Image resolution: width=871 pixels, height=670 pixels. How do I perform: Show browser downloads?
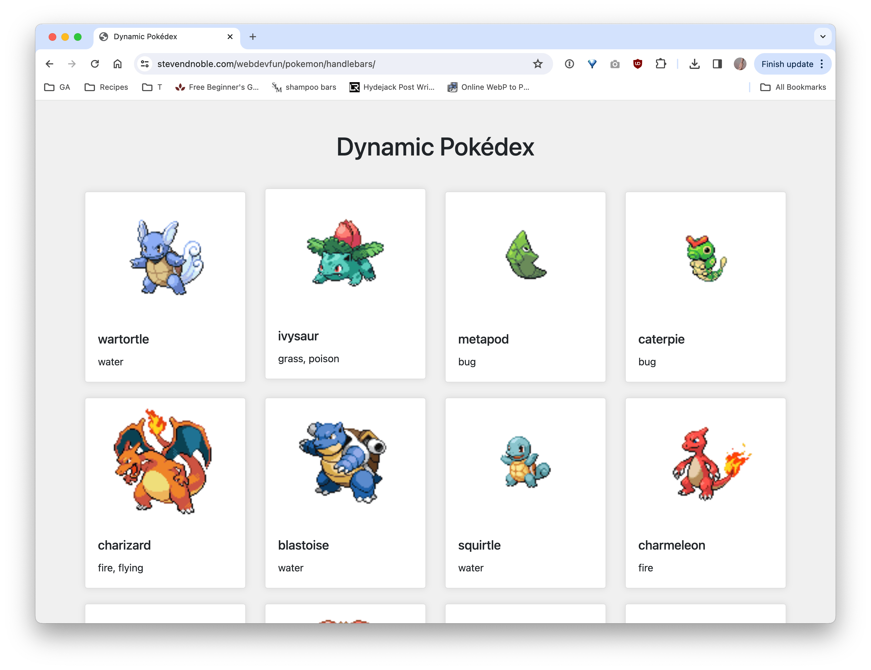(694, 64)
